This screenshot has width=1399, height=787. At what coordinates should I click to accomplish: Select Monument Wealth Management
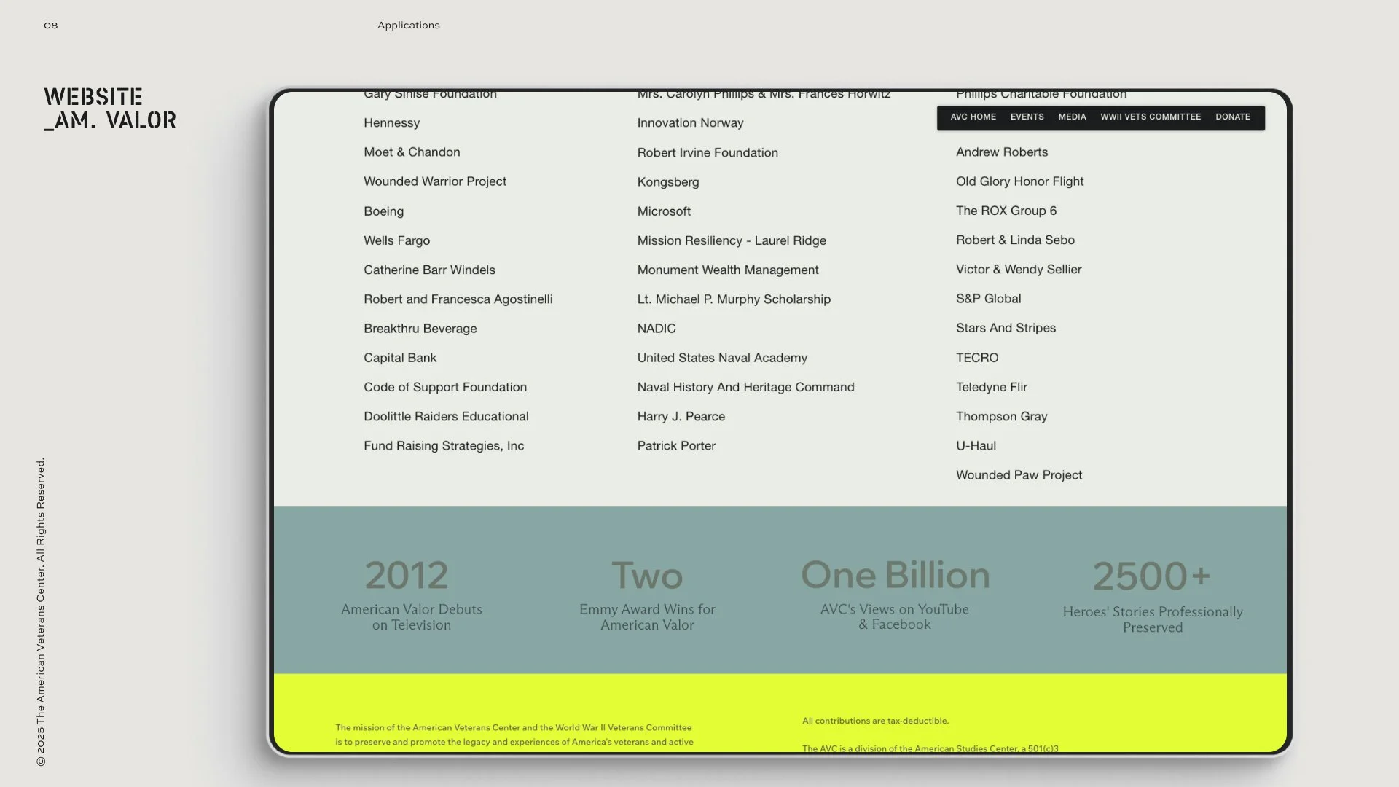[x=728, y=270]
